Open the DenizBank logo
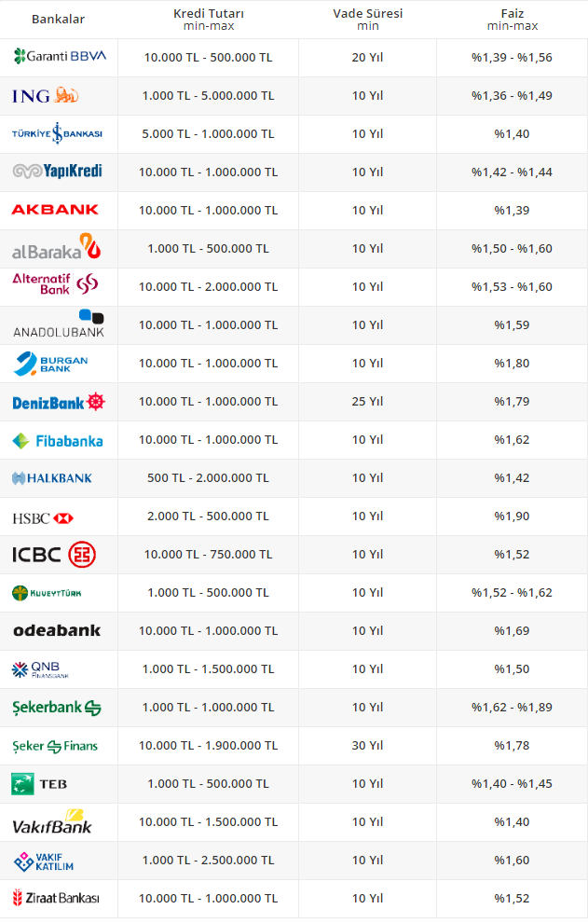The width and height of the screenshot is (588, 923). tap(59, 402)
